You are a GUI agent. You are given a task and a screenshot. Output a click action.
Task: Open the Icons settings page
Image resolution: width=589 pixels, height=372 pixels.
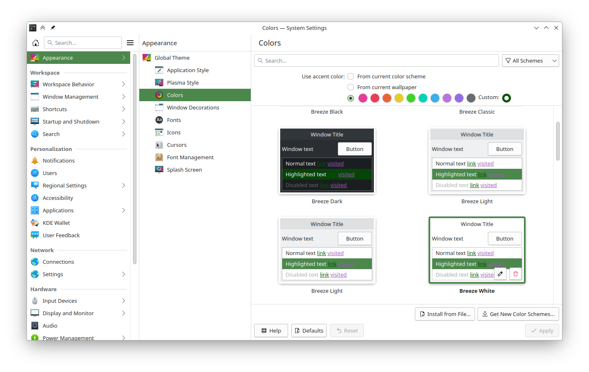pos(195,132)
